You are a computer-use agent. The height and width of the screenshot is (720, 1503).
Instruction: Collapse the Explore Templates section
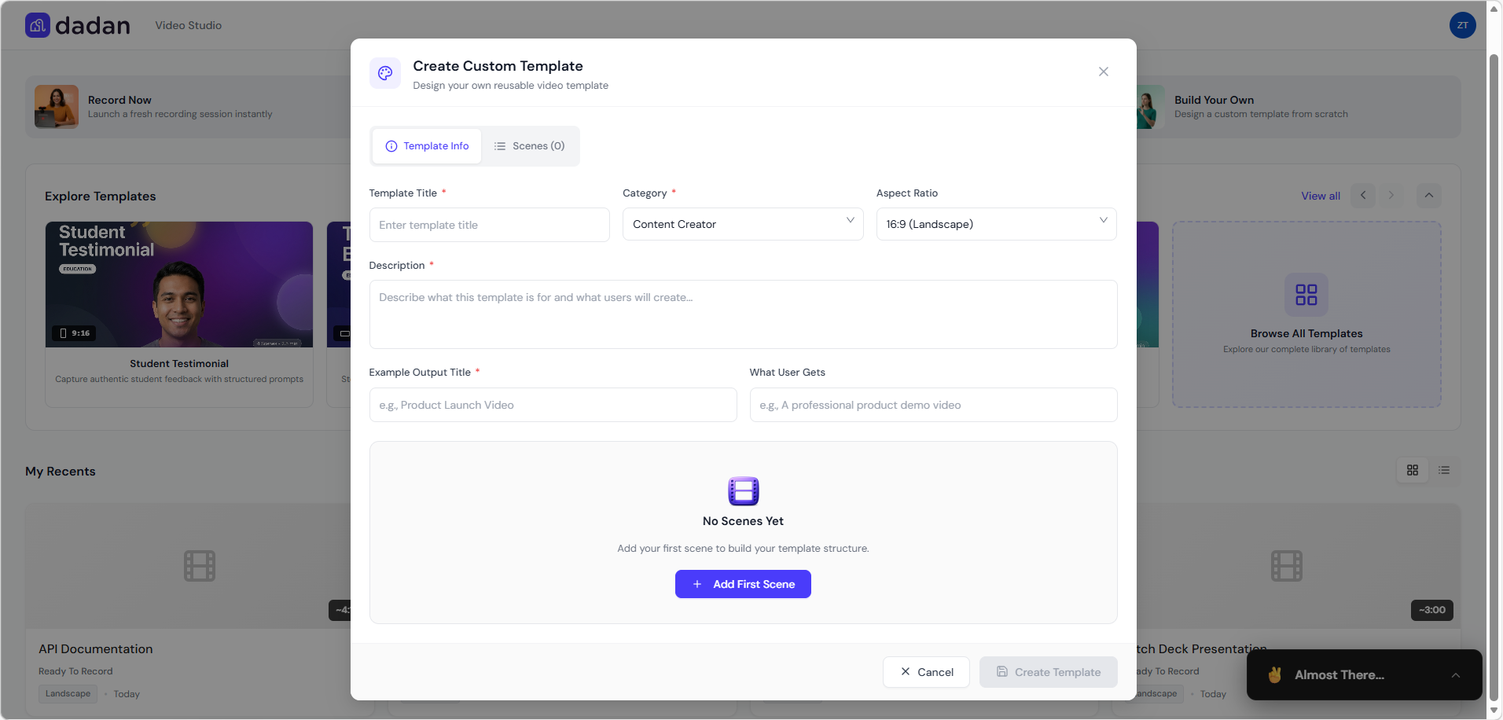[1429, 195]
